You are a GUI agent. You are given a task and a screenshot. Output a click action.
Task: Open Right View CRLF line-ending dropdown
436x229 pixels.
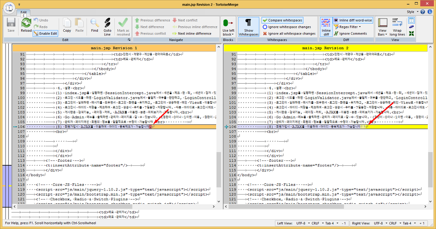pos(395,223)
